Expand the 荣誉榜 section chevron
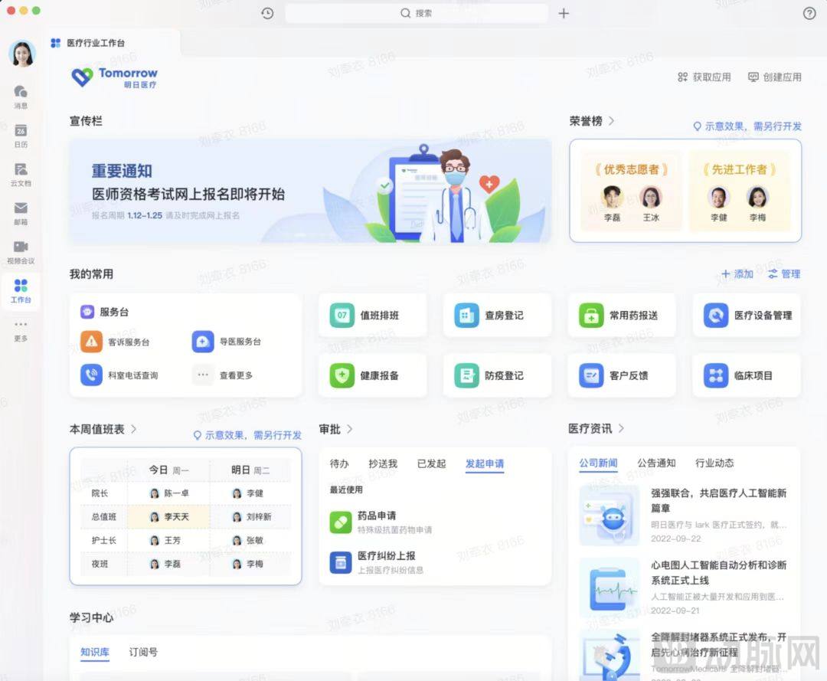 click(611, 121)
